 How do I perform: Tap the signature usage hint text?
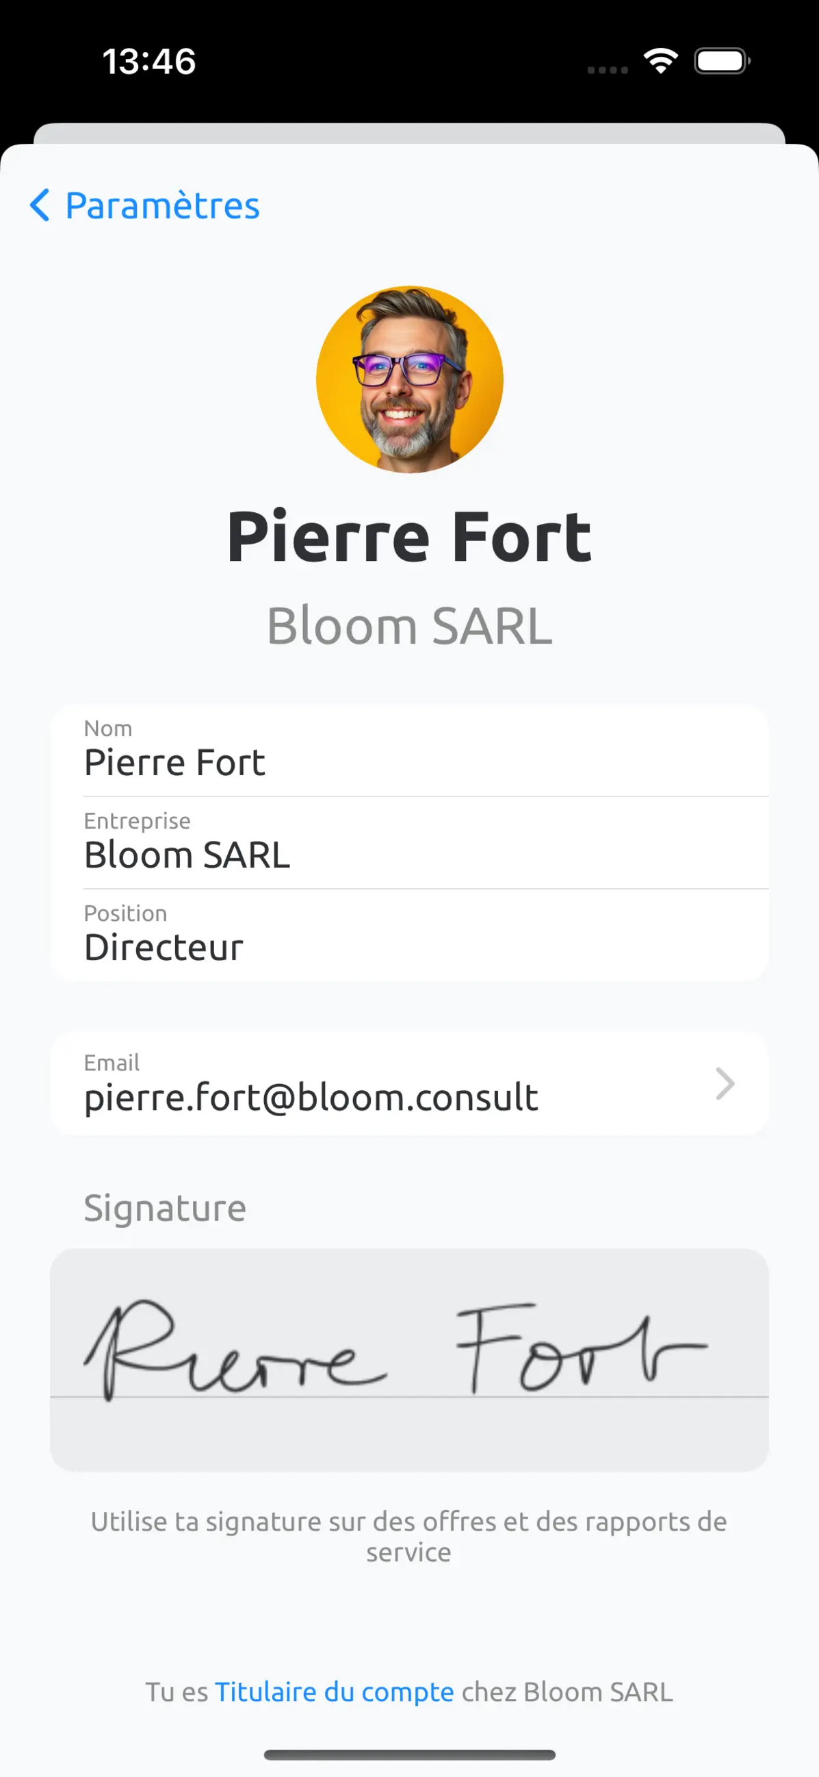pos(409,1536)
